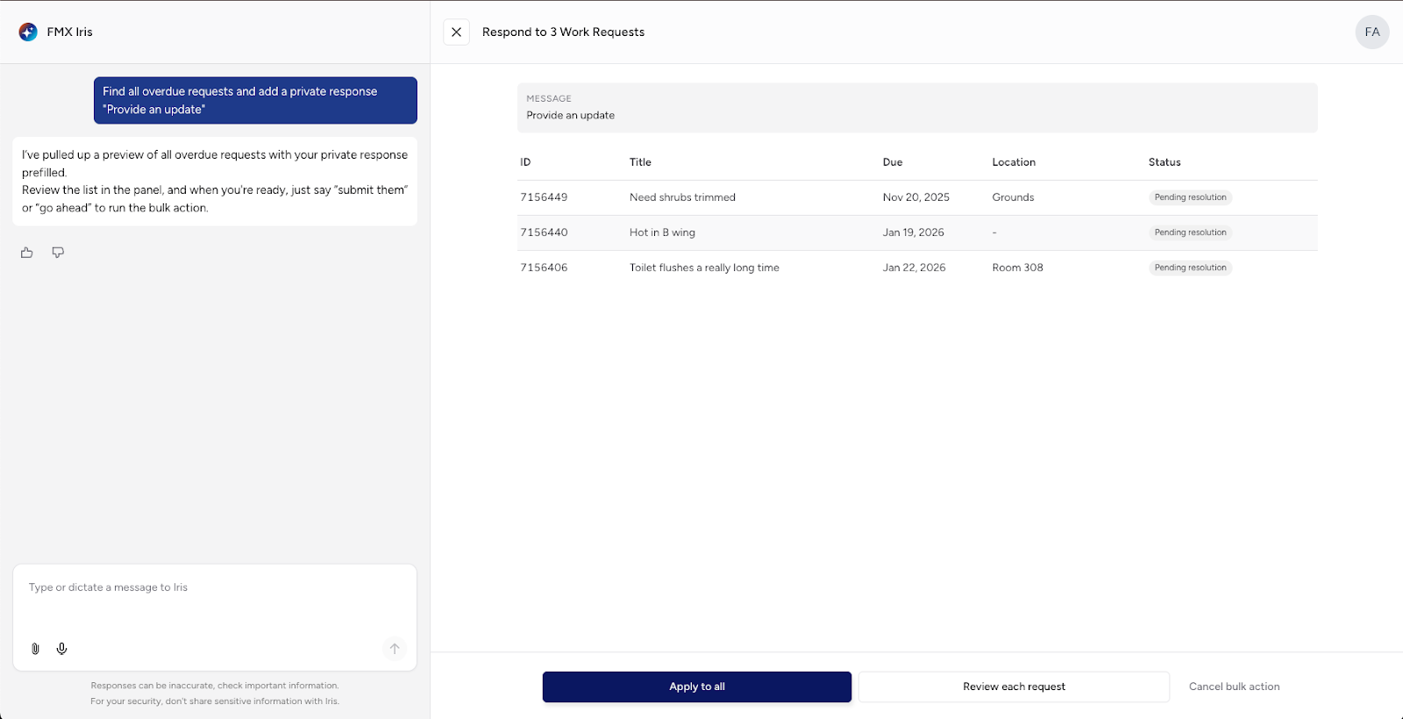Screen dimensions: 1403x719
Task: Click the FMX Iris logo icon
Action: (x=28, y=32)
